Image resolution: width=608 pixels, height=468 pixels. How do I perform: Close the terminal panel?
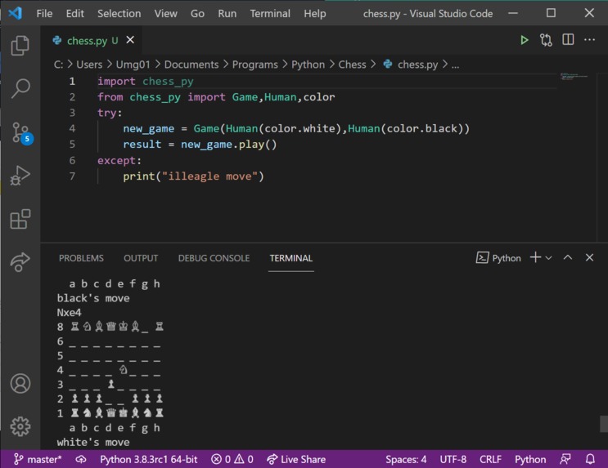pos(589,257)
